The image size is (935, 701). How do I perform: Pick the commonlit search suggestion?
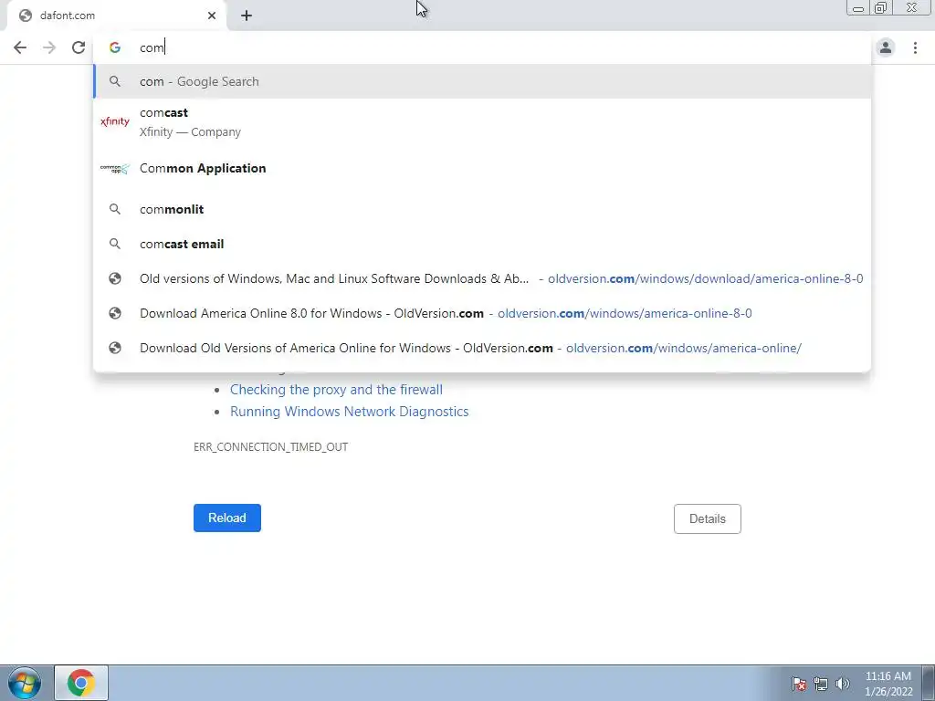click(x=482, y=209)
